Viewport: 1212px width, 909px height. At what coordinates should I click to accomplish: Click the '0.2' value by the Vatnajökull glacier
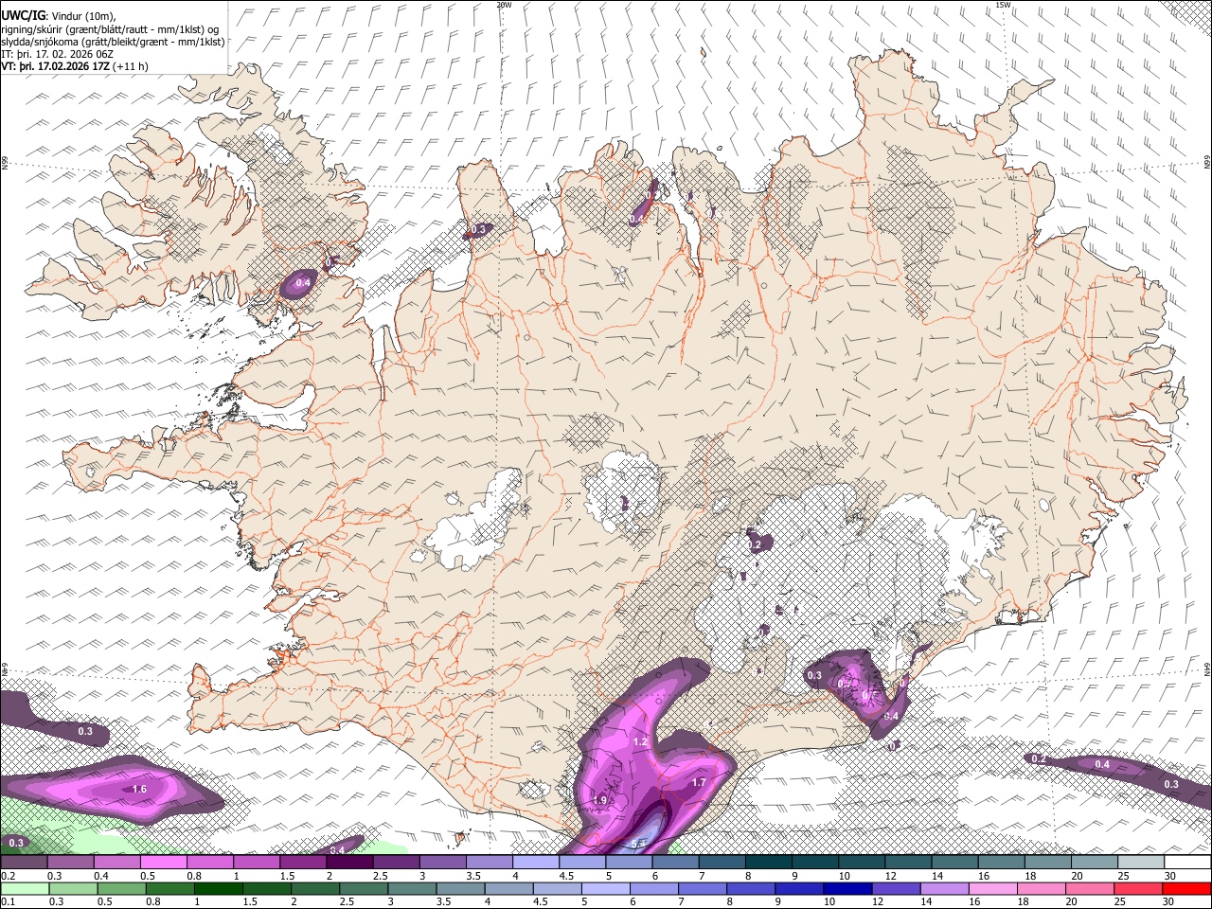tap(755, 544)
